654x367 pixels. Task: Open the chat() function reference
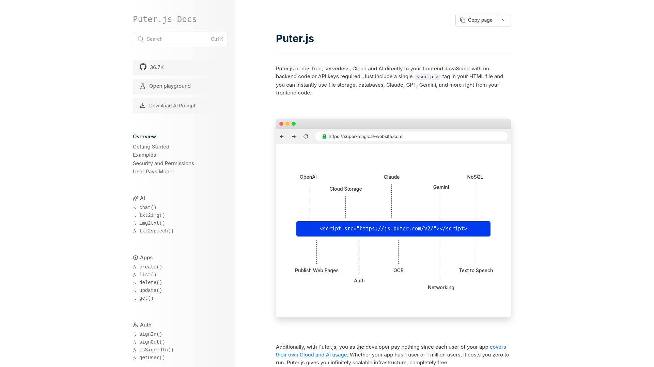(148, 208)
